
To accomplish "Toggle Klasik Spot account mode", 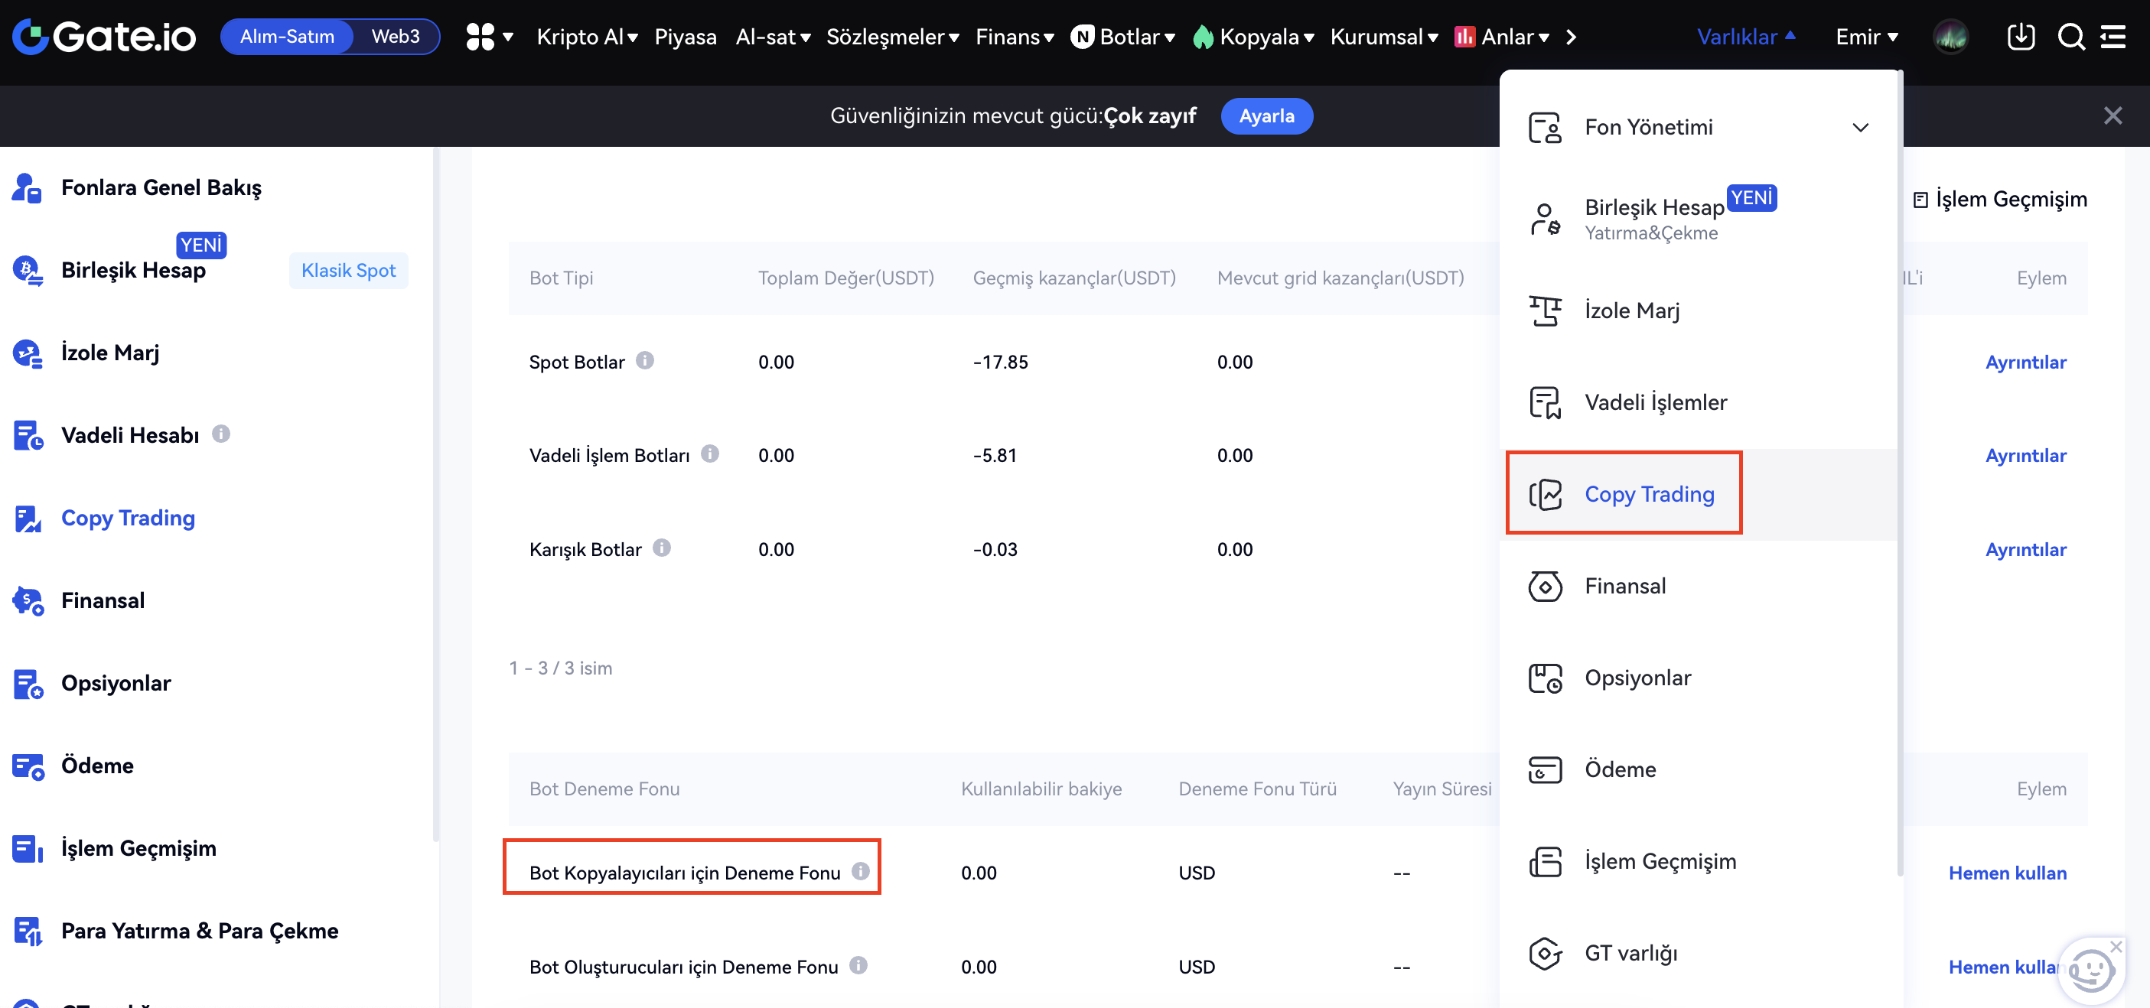I will [348, 271].
